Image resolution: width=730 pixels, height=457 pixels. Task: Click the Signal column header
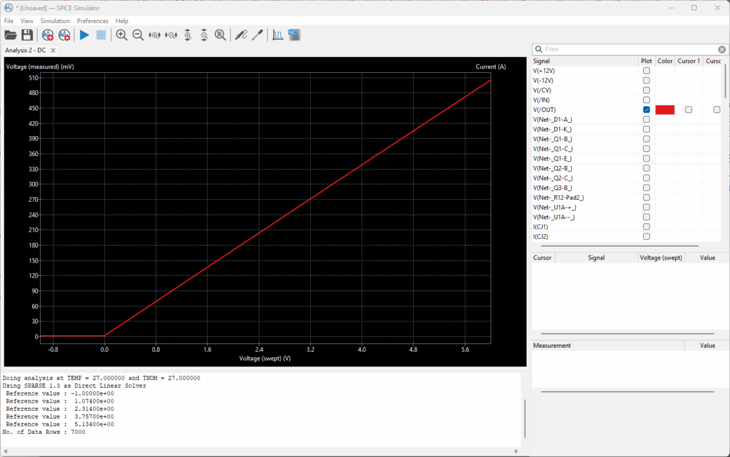[585, 61]
